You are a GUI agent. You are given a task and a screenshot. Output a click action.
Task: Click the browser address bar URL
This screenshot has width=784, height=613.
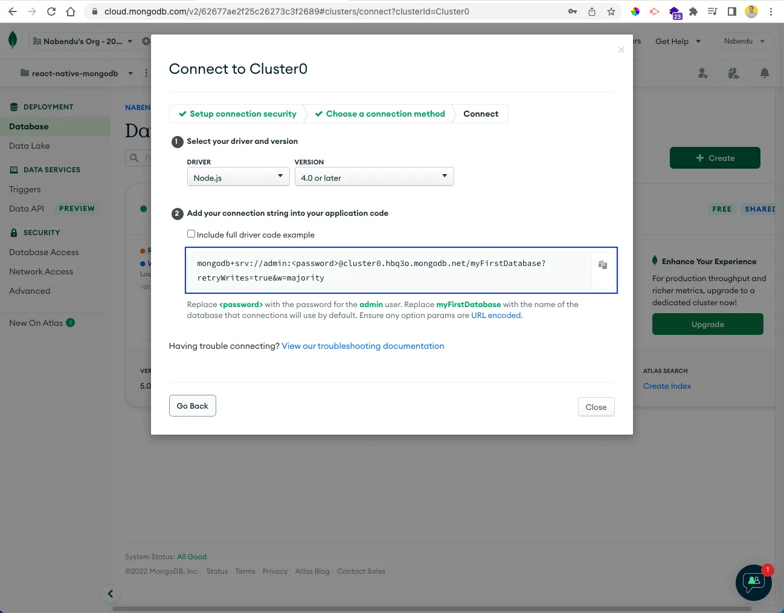click(x=287, y=11)
